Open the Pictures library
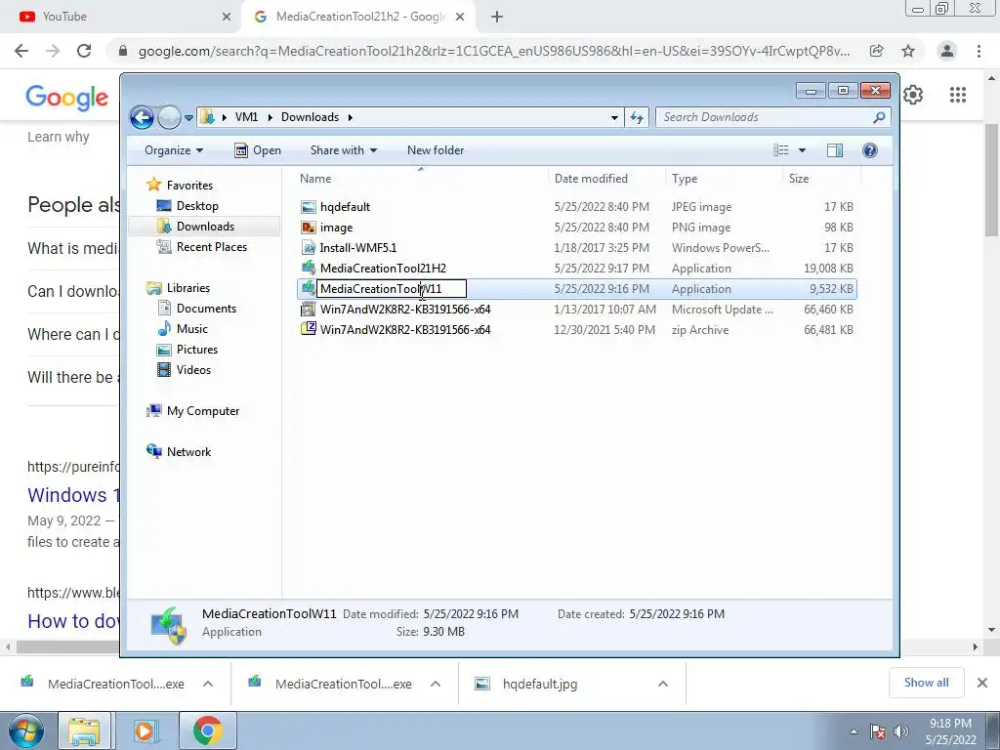Viewport: 1000px width, 750px height. coord(196,350)
